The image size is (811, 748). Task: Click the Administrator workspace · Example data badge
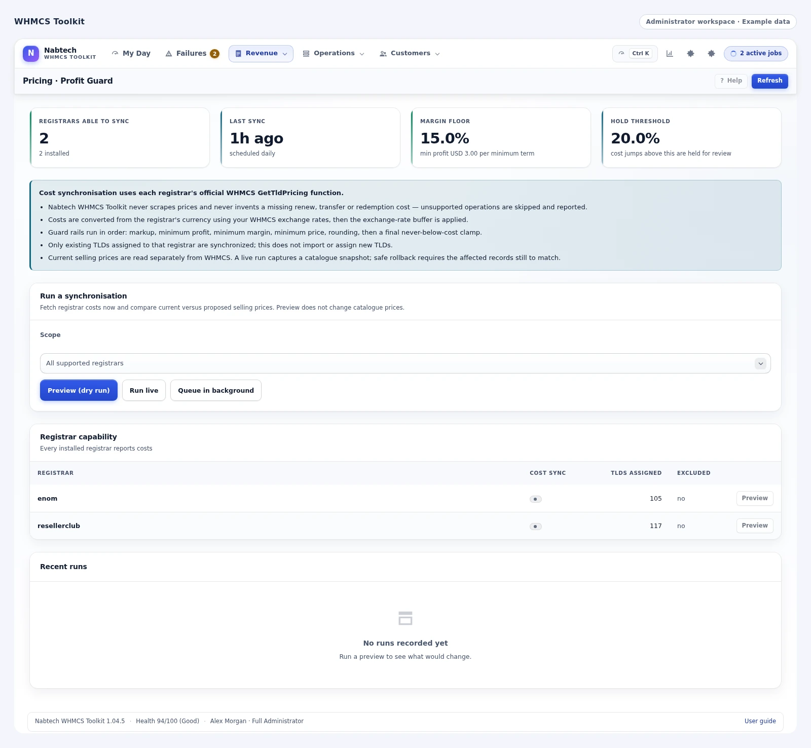718,22
